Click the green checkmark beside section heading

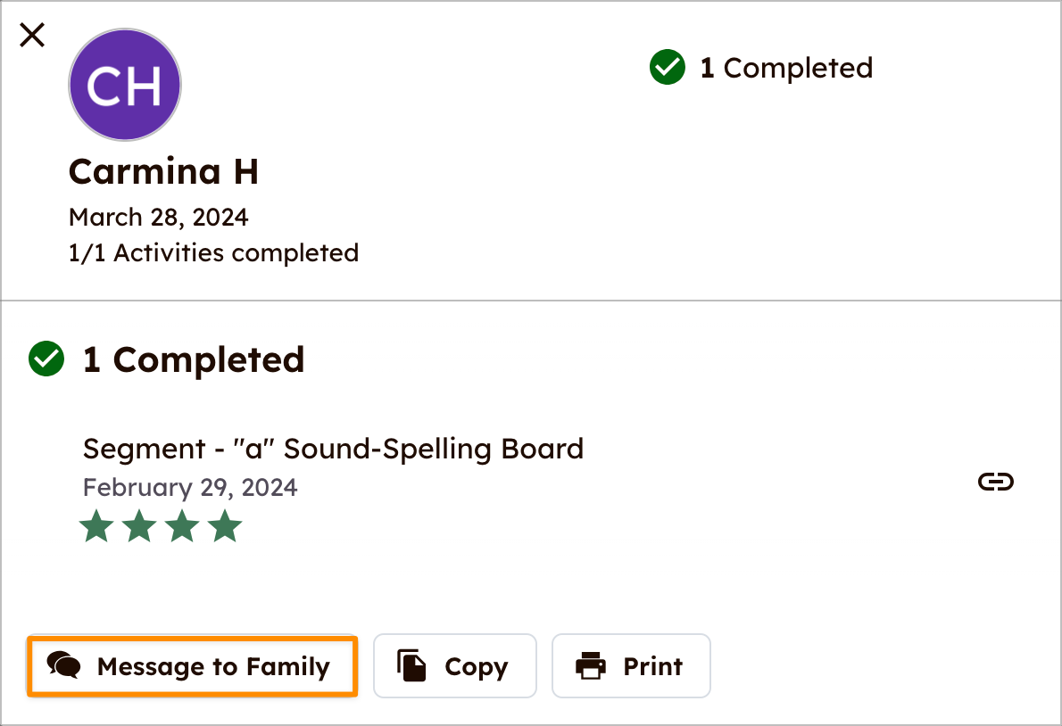click(46, 359)
